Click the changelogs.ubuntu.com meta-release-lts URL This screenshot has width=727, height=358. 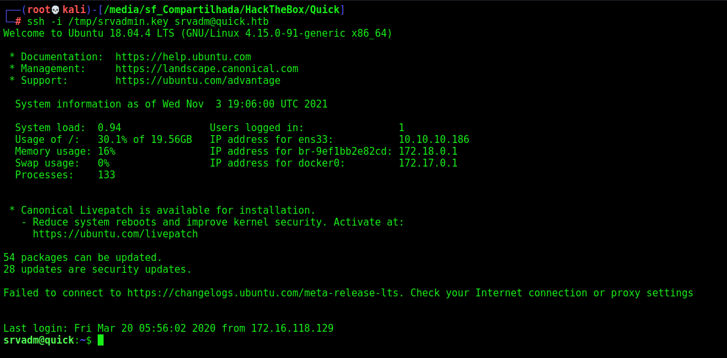click(x=265, y=293)
